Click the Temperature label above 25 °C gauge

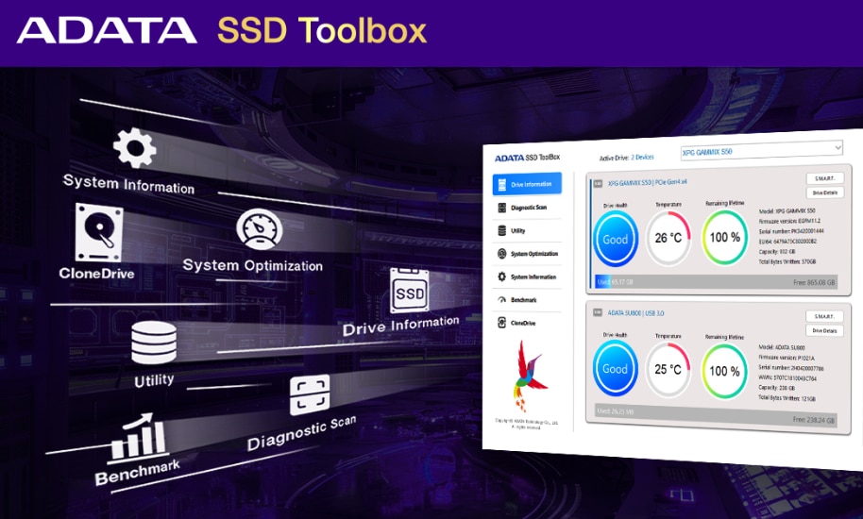point(668,336)
